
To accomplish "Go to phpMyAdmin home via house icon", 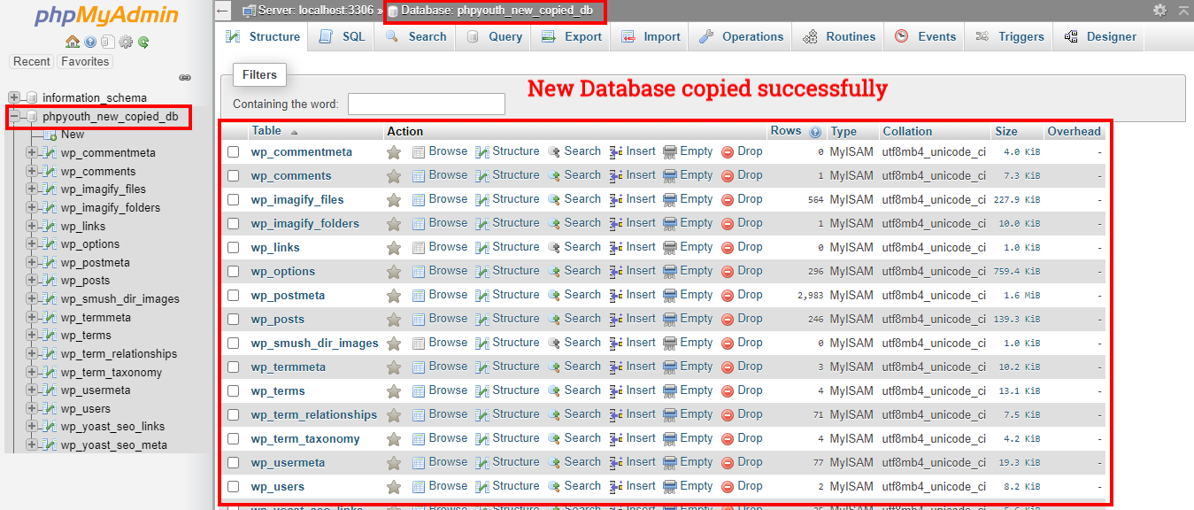I will click(73, 42).
